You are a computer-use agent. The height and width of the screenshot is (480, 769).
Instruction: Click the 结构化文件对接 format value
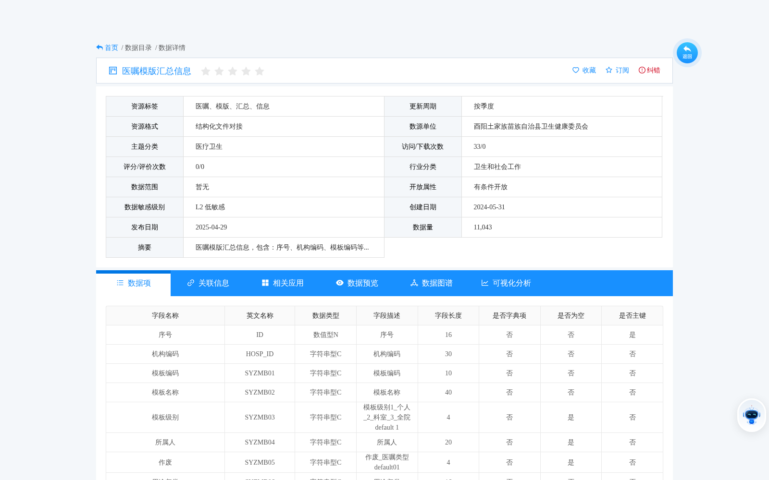(x=219, y=126)
